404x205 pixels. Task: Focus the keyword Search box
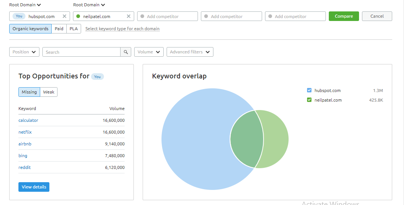81,52
